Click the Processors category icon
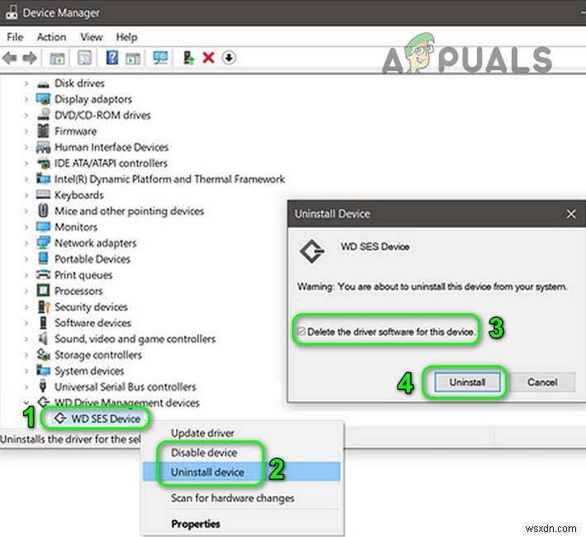This screenshot has width=586, height=537. pyautogui.click(x=43, y=290)
